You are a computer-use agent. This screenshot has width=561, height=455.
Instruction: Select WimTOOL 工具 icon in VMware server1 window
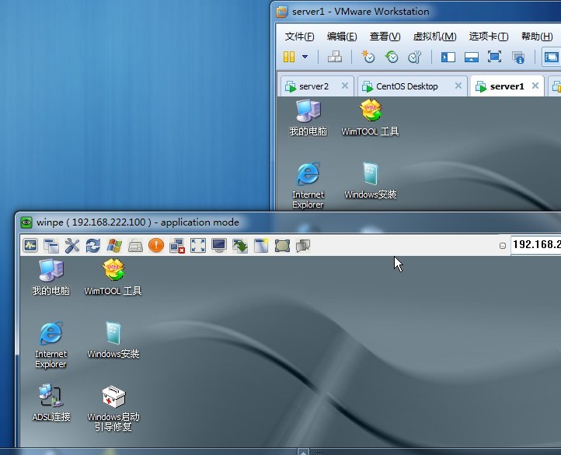point(371,118)
